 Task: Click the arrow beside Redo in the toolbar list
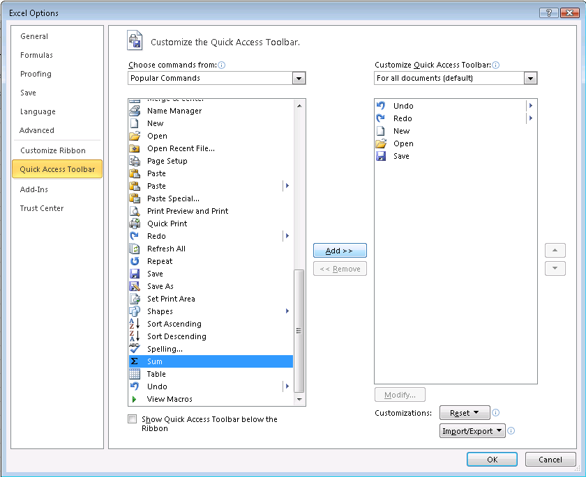point(530,118)
